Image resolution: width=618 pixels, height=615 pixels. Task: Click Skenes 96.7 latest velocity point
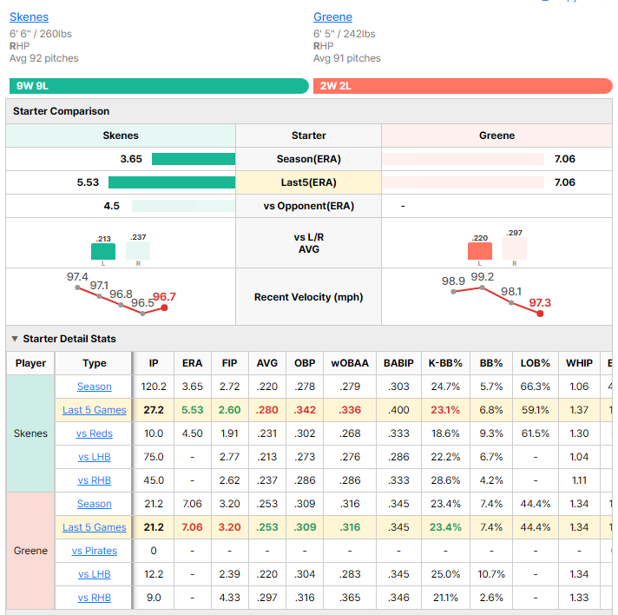164,307
